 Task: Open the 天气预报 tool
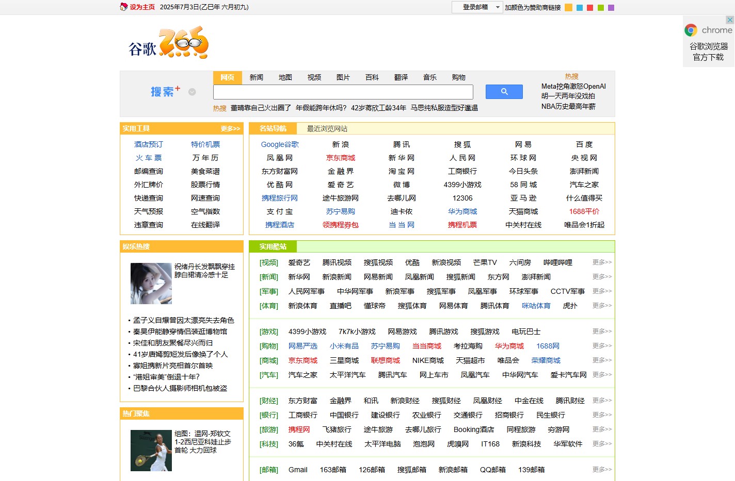point(149,211)
